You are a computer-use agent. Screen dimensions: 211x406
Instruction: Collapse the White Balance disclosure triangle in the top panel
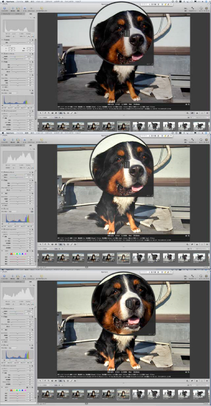click(x=2, y=53)
